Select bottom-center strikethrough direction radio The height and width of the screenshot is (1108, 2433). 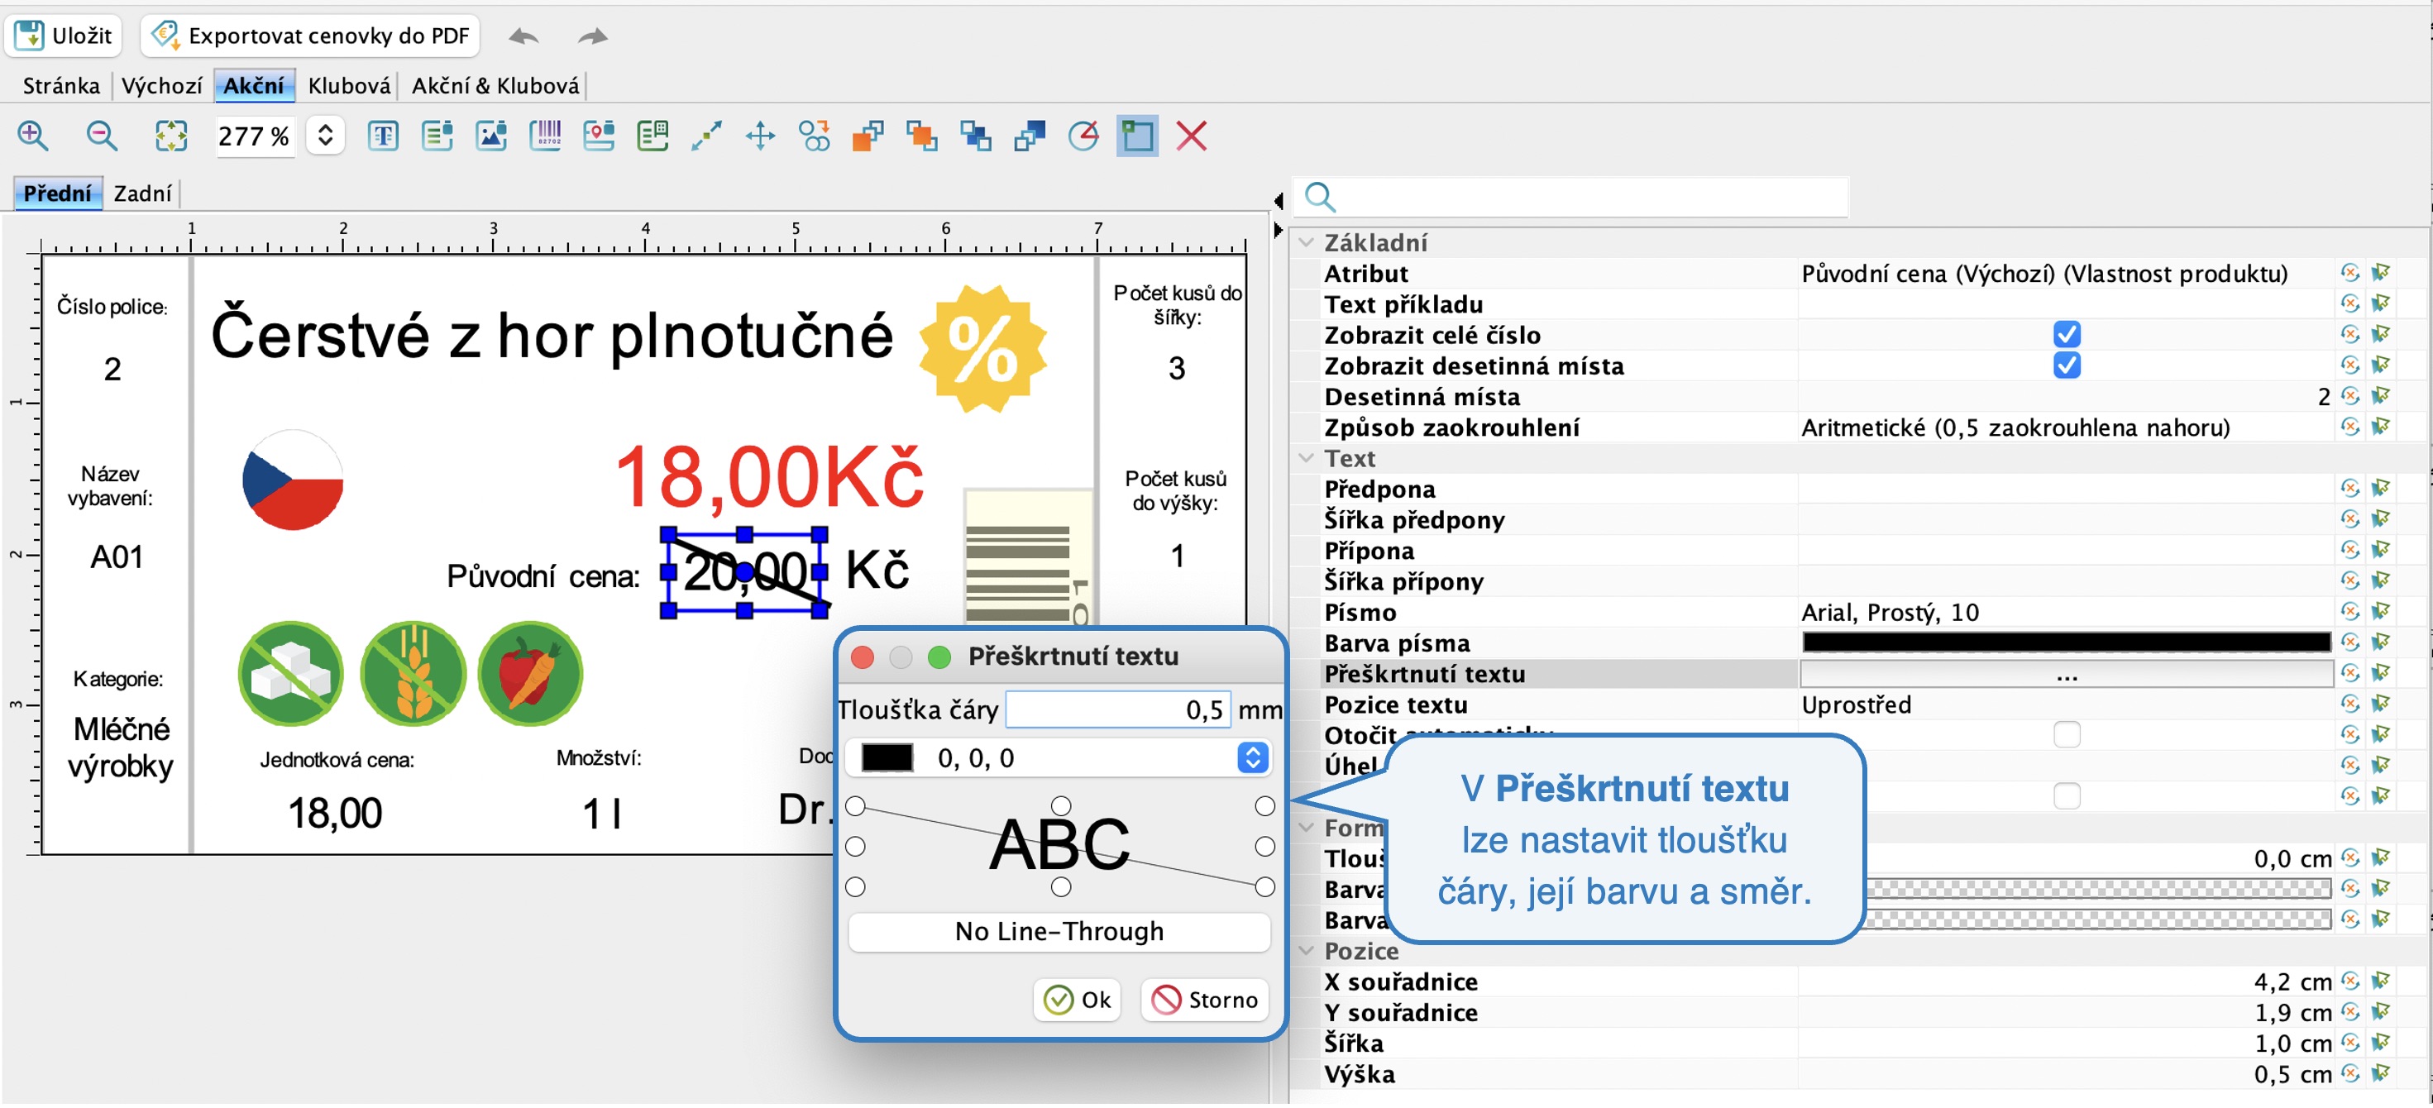pos(1062,888)
